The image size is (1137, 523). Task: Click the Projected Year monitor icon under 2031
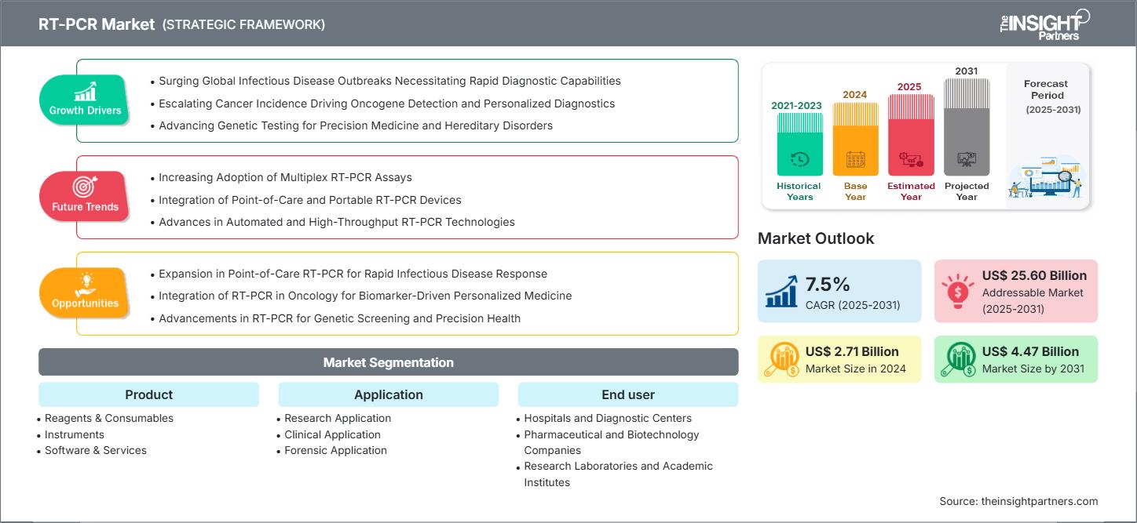coord(967,159)
